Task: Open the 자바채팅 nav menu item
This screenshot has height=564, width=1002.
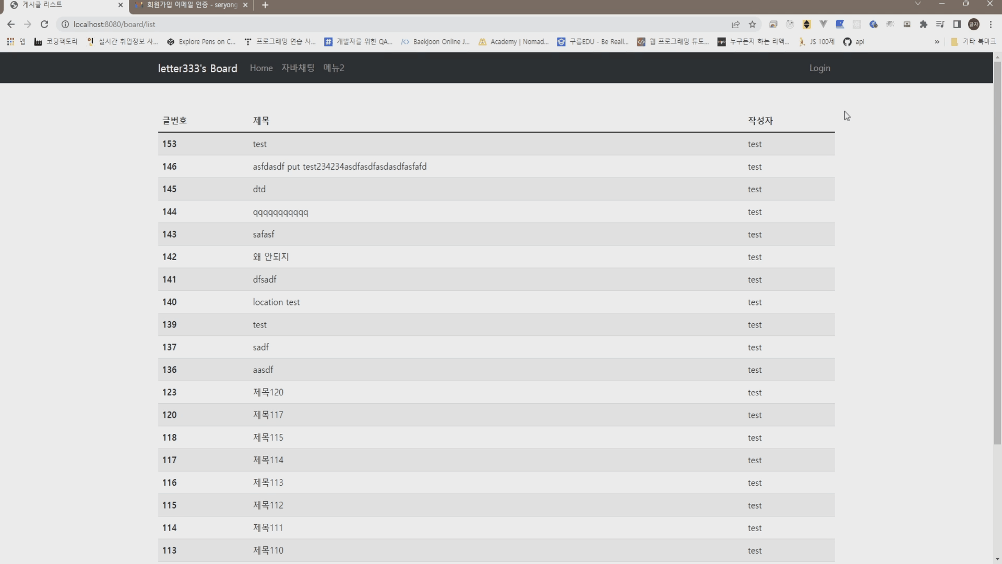Action: pos(297,68)
